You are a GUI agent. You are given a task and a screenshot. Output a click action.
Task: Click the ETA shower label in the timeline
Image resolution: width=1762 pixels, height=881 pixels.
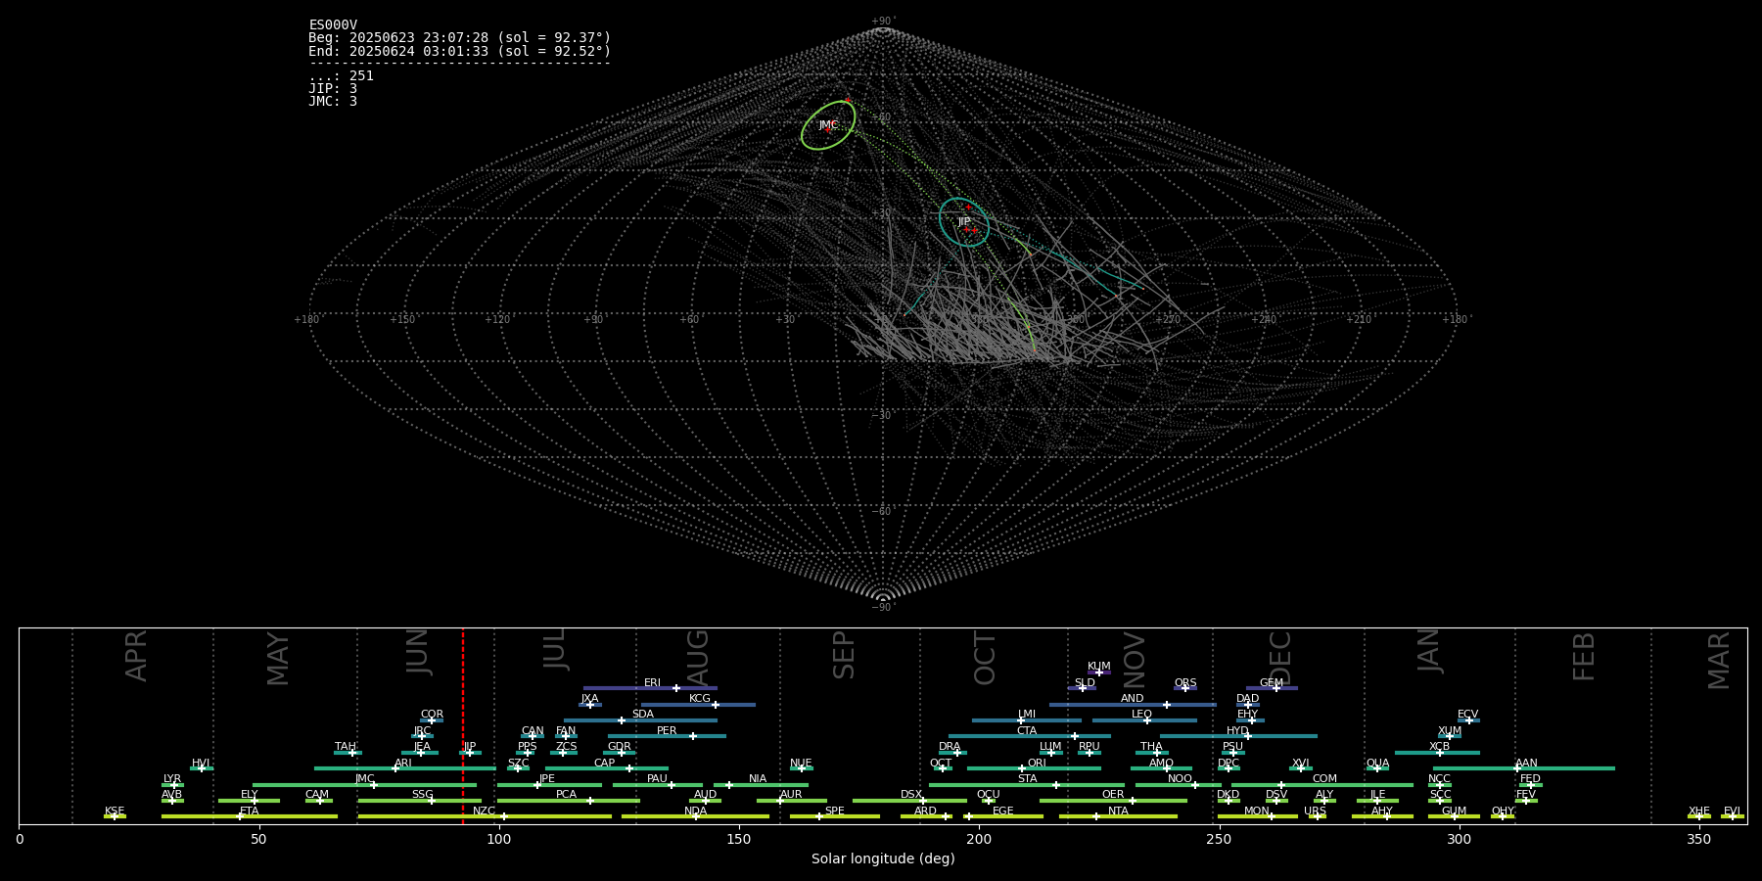pyautogui.click(x=250, y=811)
